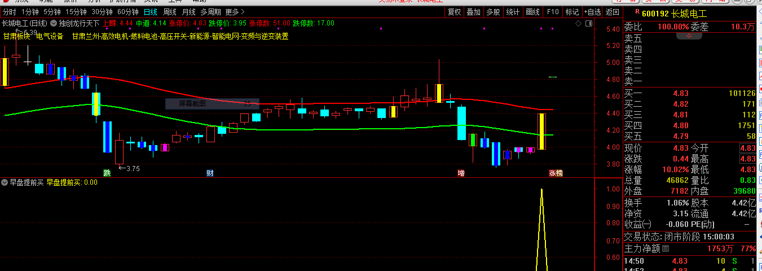Open the 多周期 multi-period view
Image resolution: width=762 pixels, height=271 pixels.
[x=211, y=11]
